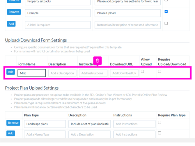Viewport: 195px width, 146px height.
Task: Toggle Require Plan Type for Landscape plans
Action: coord(159,122)
